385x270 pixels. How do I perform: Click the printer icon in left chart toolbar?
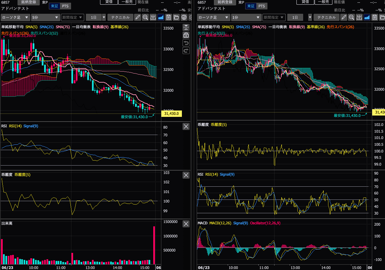[184, 17]
